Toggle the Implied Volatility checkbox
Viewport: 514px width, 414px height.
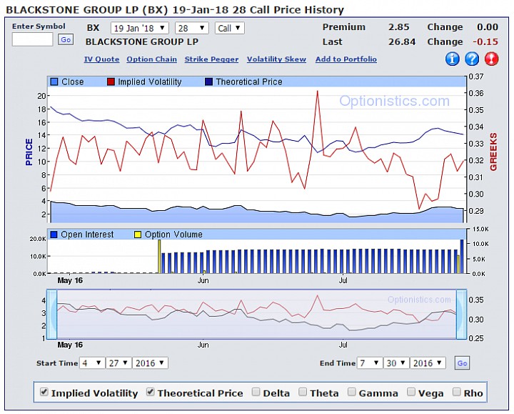click(x=44, y=392)
